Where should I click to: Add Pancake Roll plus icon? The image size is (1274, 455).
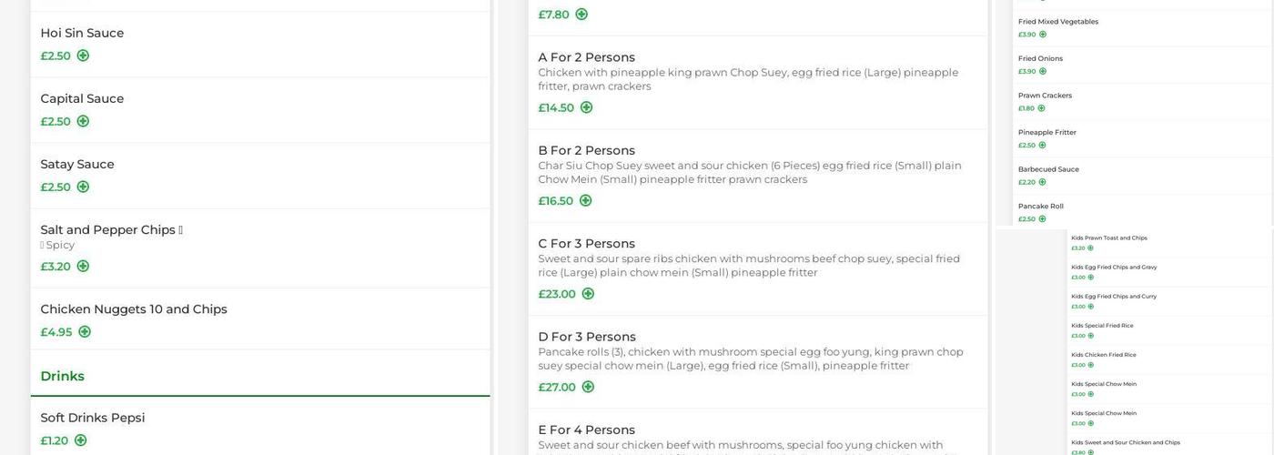tap(1042, 219)
